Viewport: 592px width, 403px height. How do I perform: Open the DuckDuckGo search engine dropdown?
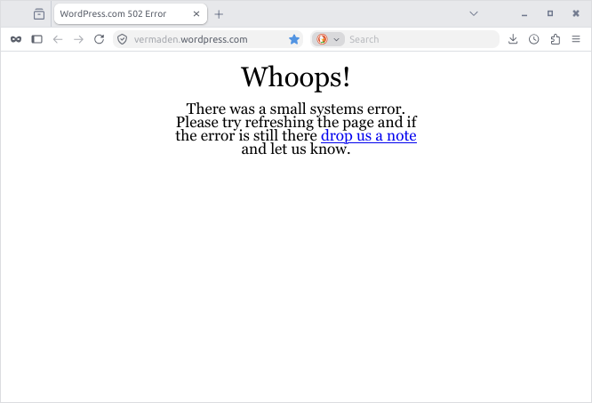click(x=328, y=39)
